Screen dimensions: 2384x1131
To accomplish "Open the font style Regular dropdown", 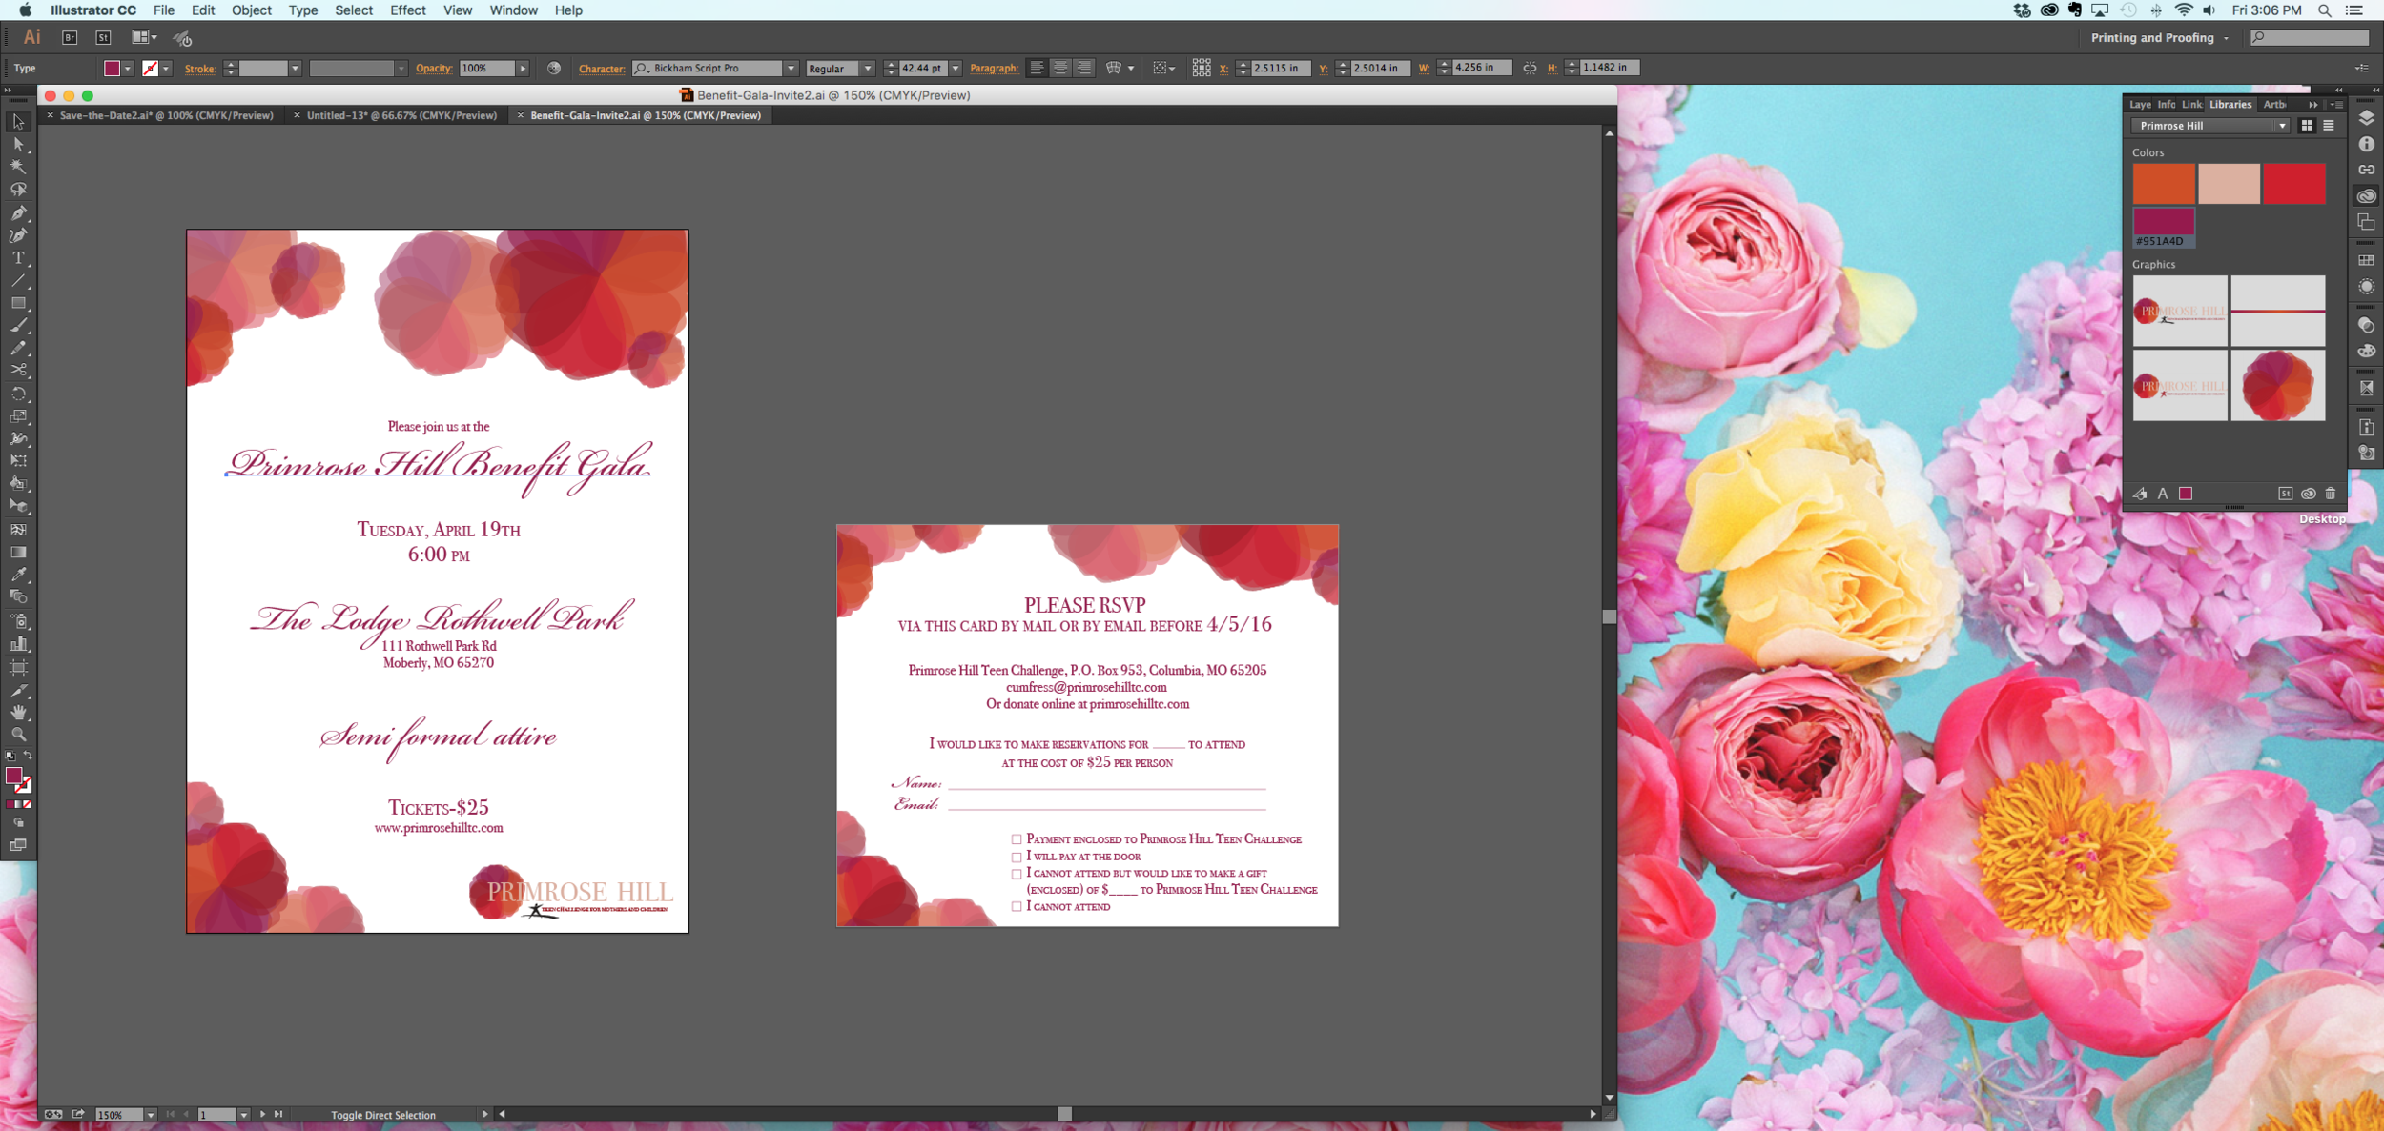I will coord(867,69).
